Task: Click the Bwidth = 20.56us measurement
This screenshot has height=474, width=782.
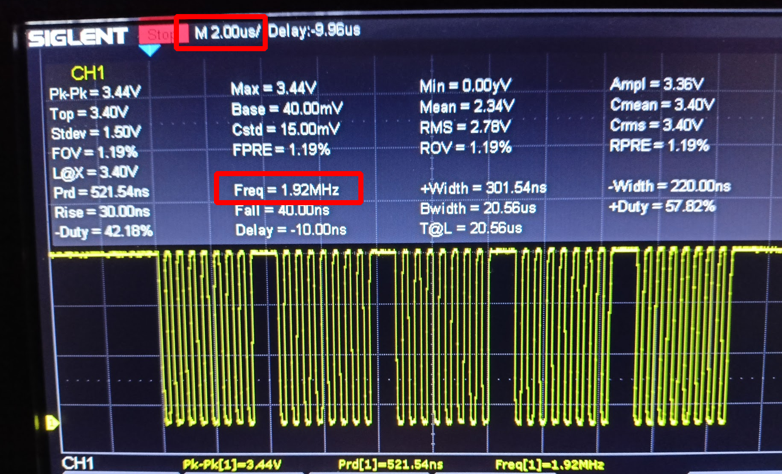Action: [478, 209]
